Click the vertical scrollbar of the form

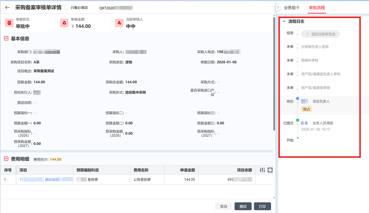(274, 75)
